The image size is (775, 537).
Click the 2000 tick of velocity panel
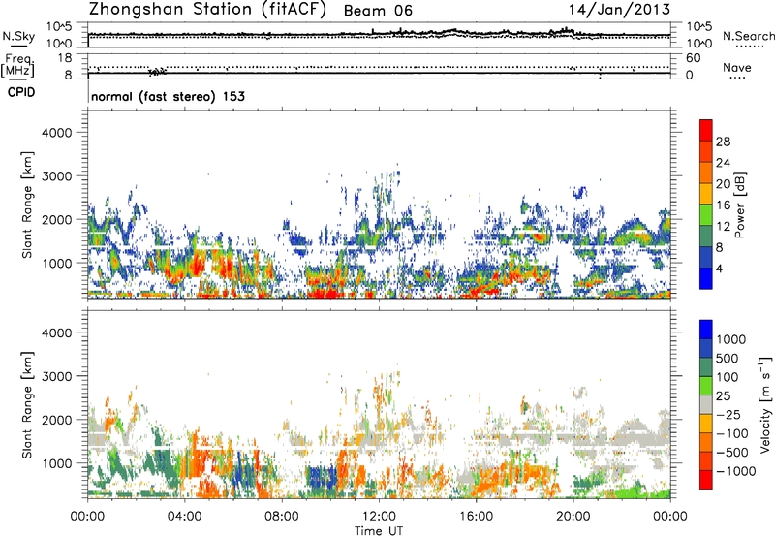click(57, 420)
